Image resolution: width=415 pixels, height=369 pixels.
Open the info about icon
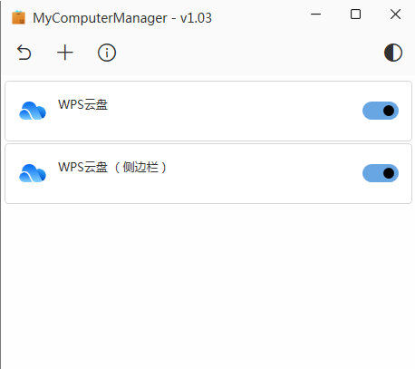pyautogui.click(x=107, y=53)
